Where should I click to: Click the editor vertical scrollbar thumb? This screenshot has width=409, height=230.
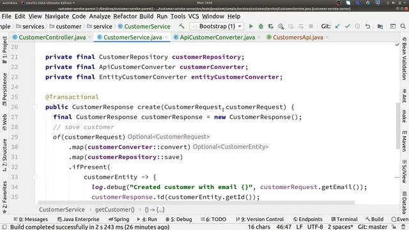[x=398, y=126]
